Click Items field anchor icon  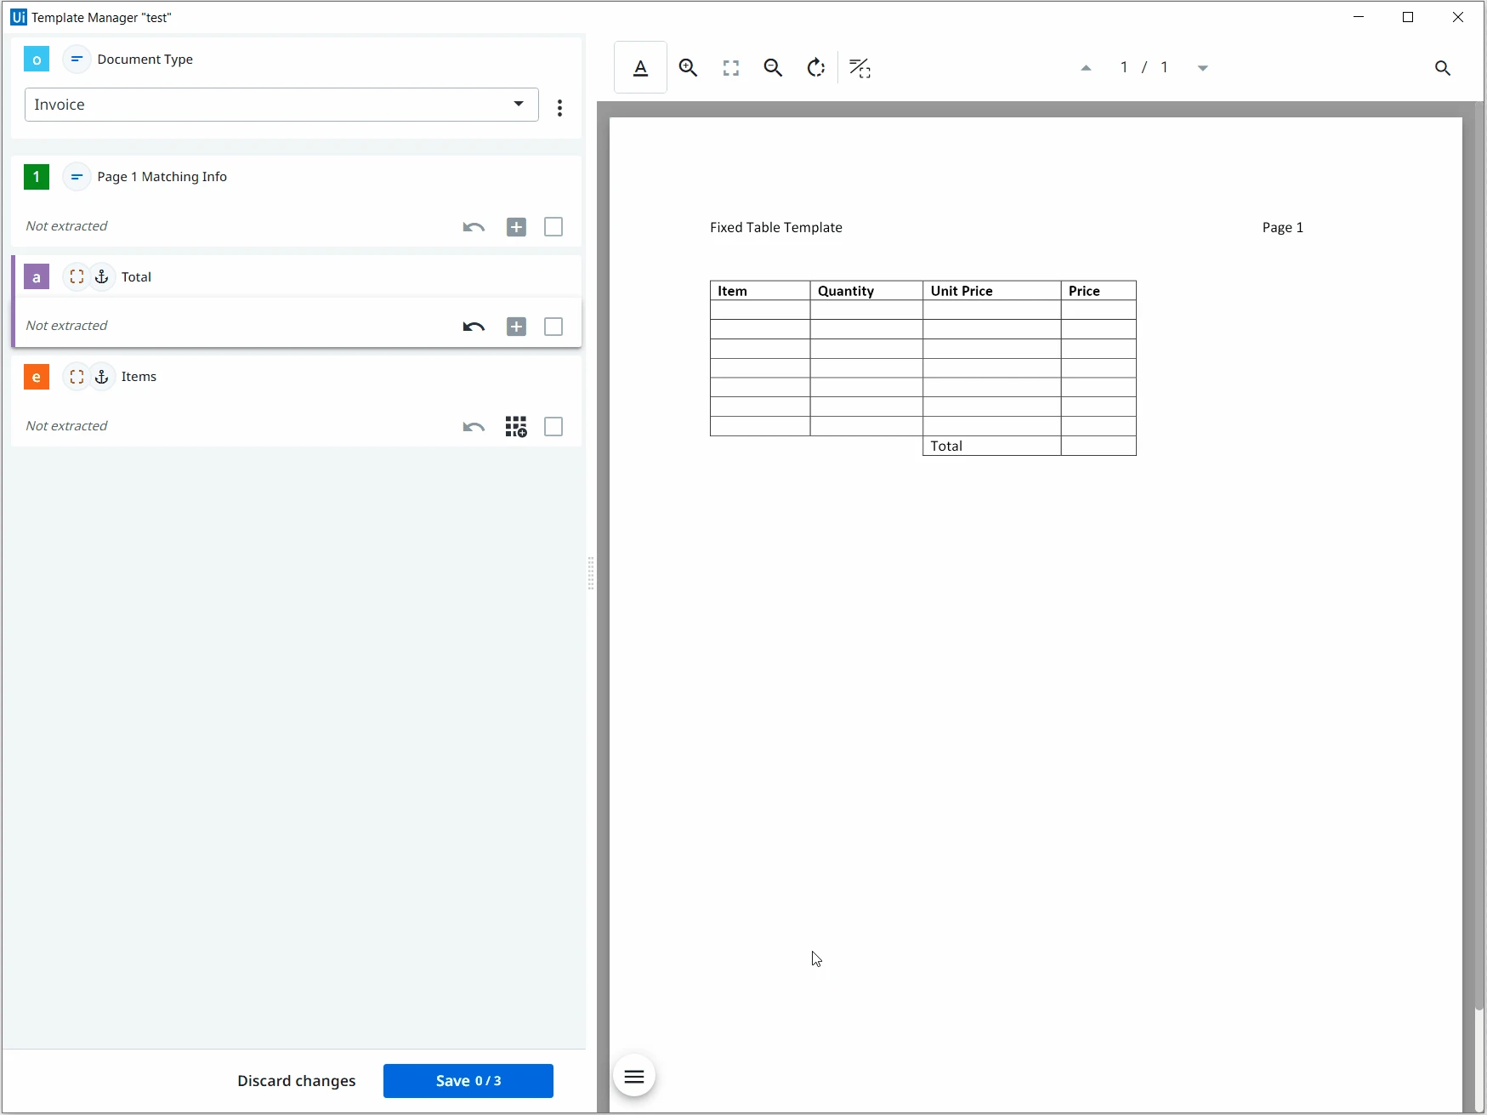pos(102,377)
